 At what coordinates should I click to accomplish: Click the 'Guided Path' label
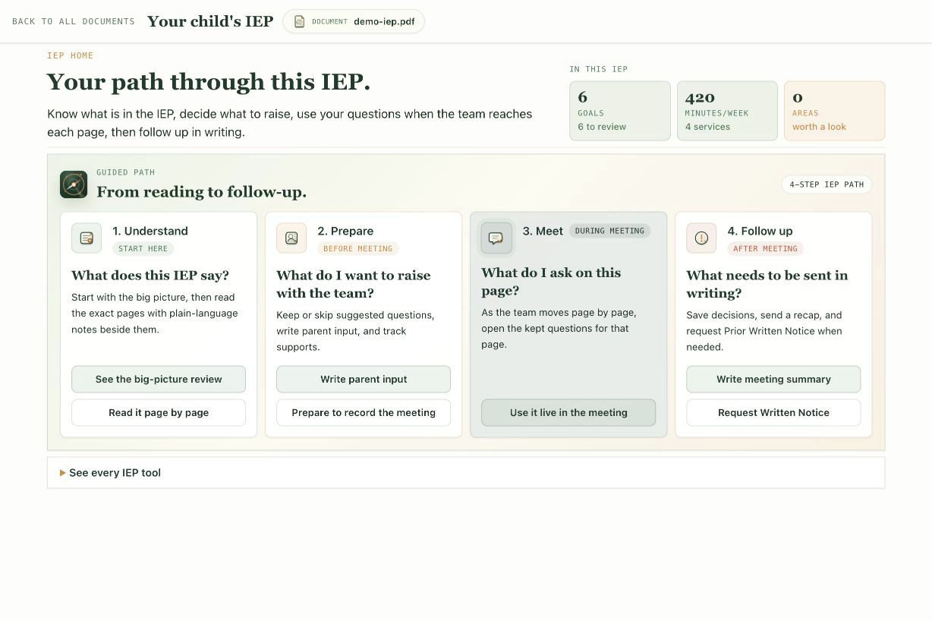pyautogui.click(x=126, y=172)
